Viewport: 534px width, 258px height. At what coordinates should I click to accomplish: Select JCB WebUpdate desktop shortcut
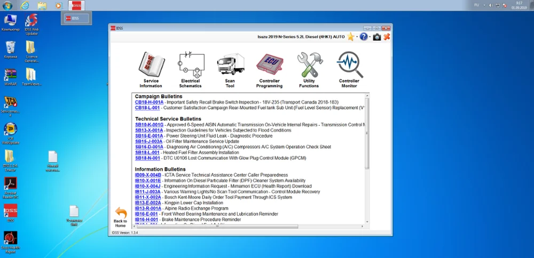coord(11,134)
